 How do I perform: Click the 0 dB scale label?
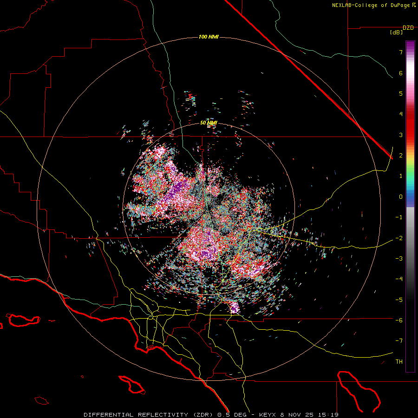point(401,196)
